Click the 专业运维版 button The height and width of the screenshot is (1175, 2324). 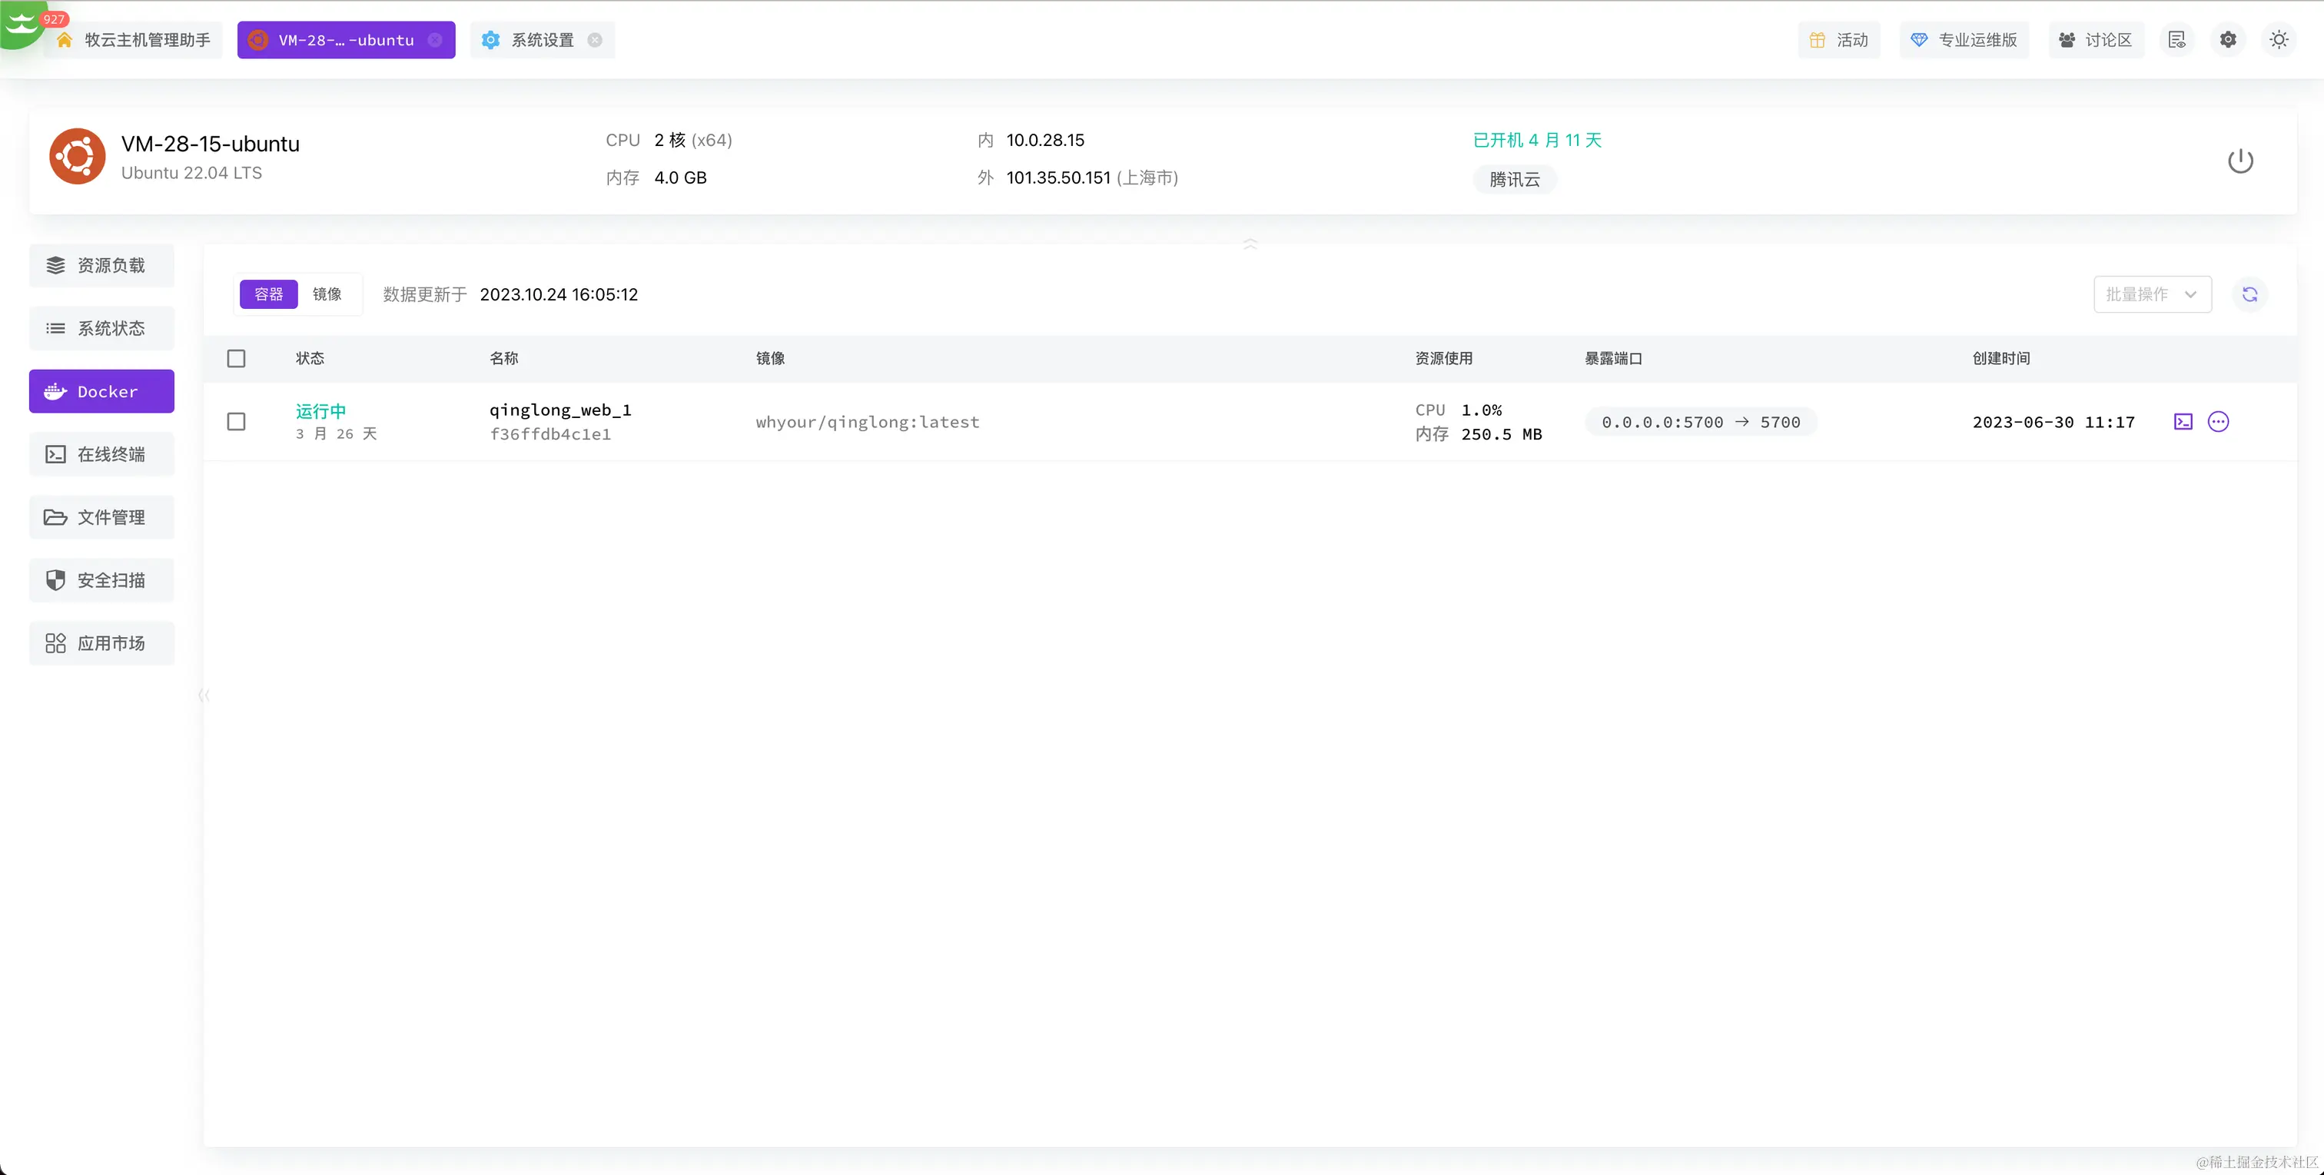point(1964,40)
